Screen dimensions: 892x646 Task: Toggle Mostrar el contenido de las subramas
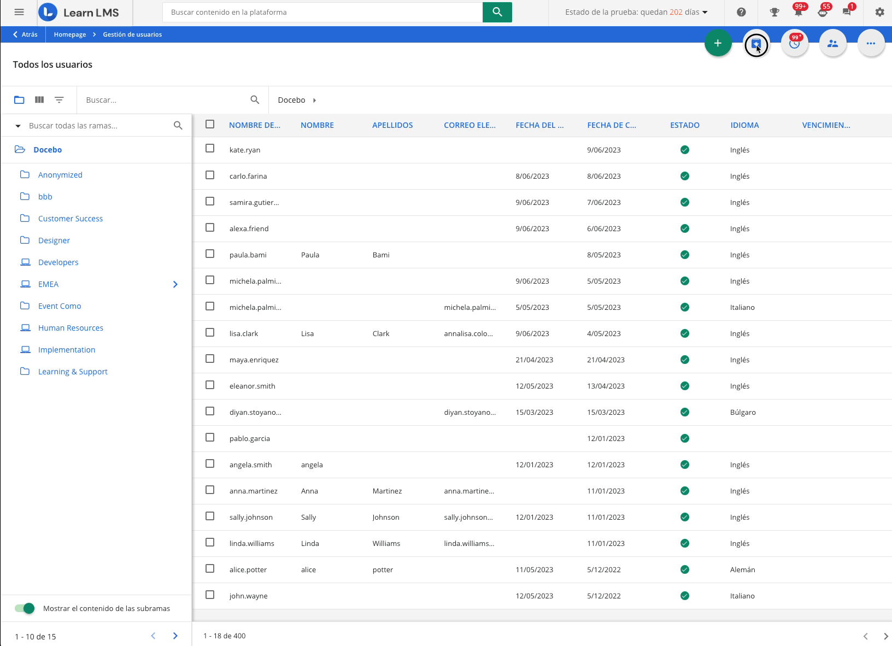pyautogui.click(x=25, y=608)
